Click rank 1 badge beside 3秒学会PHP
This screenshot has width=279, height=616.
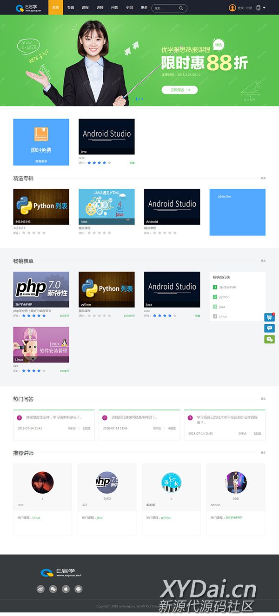[x=215, y=287]
